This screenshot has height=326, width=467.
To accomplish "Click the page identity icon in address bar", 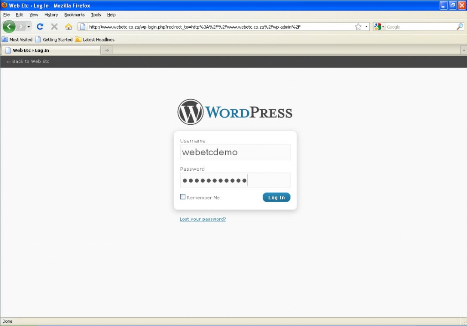I will 83,27.
